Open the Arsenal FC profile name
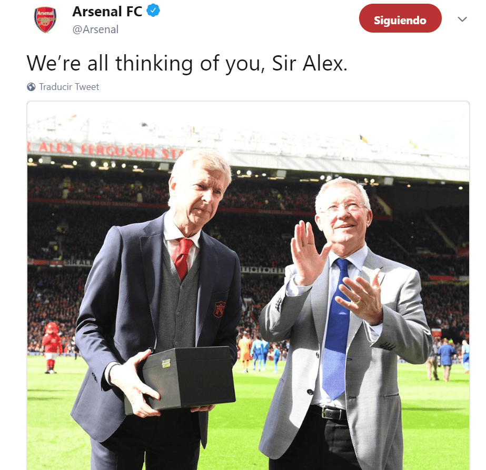This screenshot has width=486, height=470. coord(107,12)
